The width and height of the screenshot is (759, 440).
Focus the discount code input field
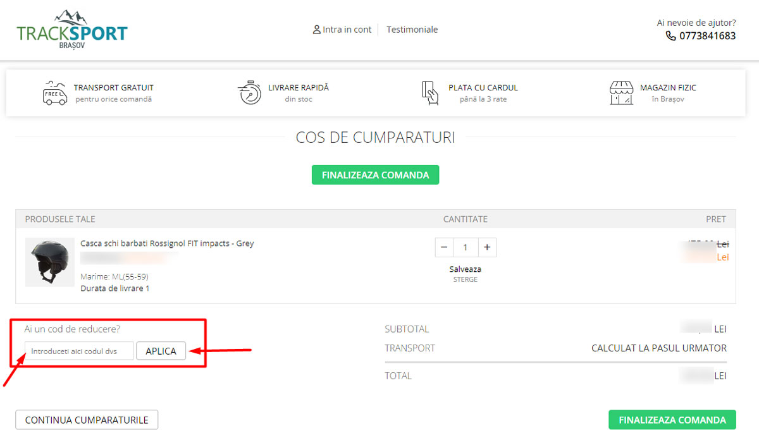[79, 351]
